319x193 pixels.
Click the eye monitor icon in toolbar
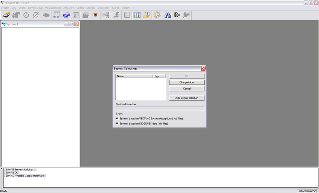click(95, 15)
